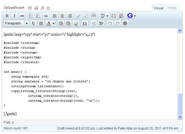This screenshot has height=134, width=185.
Task: Insert an unordered bullet list
Action: pos(31,16)
